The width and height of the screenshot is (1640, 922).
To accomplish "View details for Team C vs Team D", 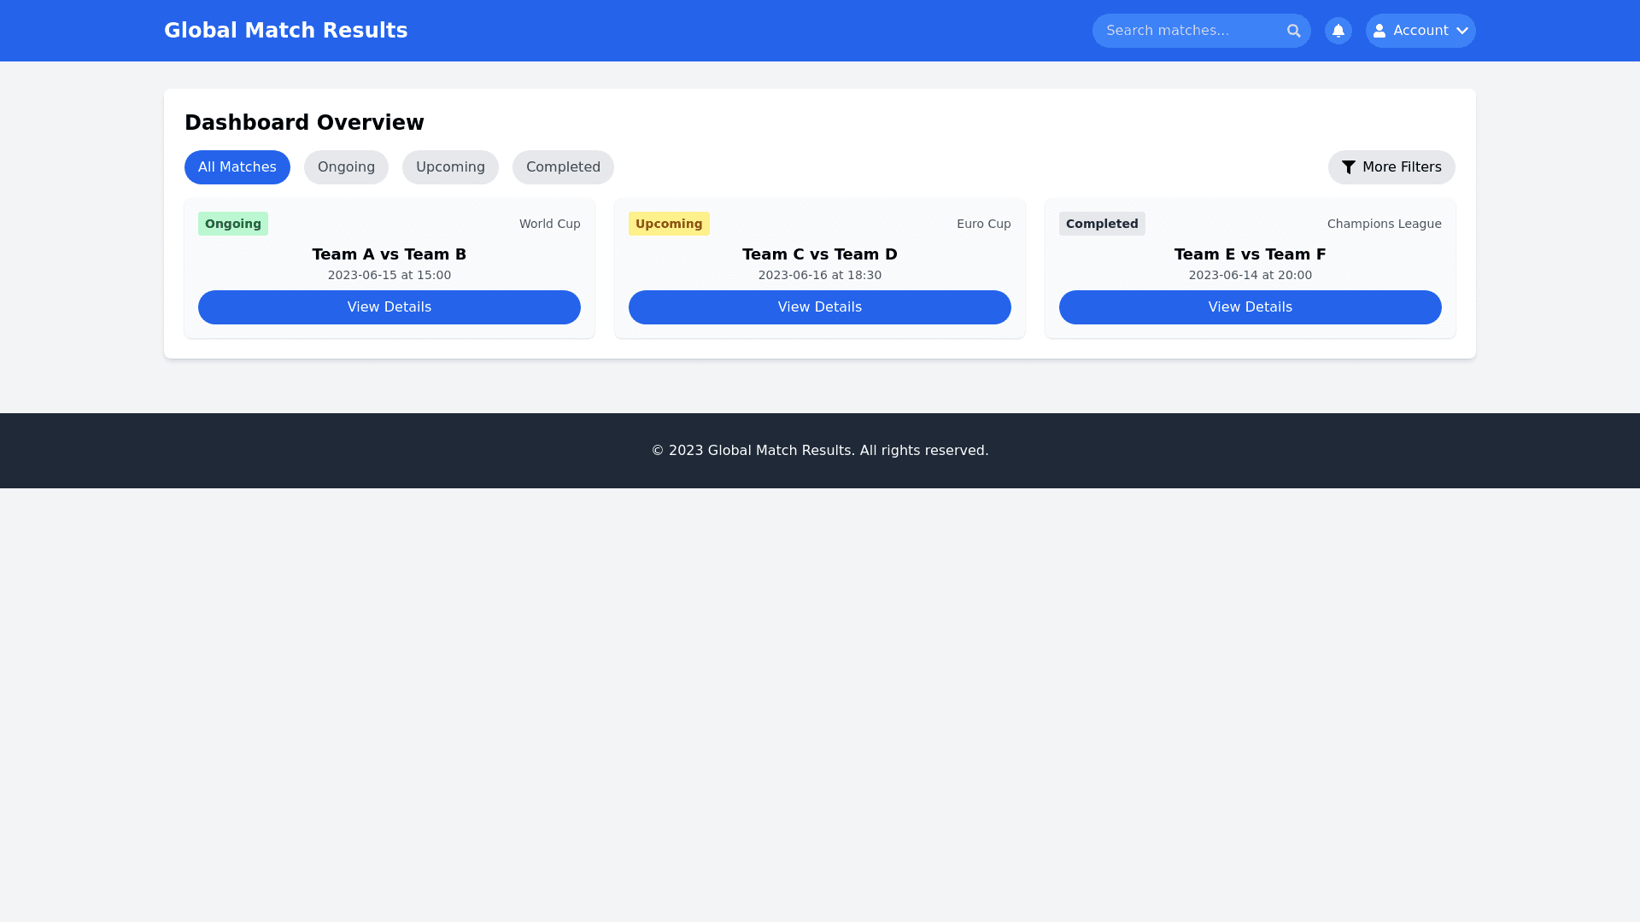I will coord(819,307).
